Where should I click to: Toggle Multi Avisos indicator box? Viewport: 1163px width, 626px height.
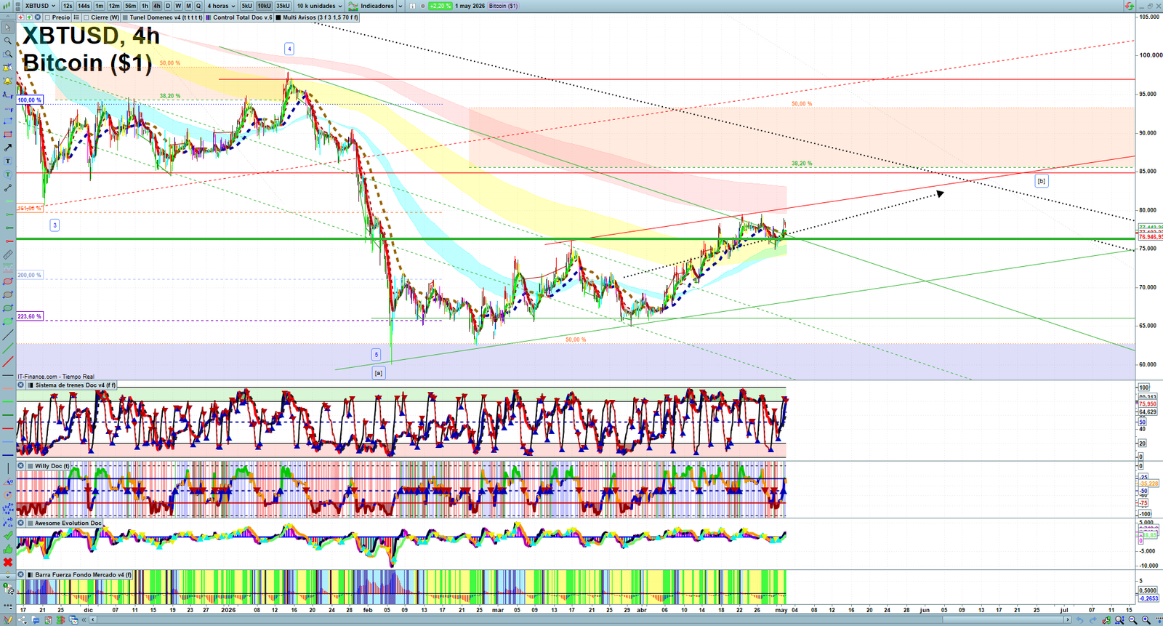coord(278,17)
